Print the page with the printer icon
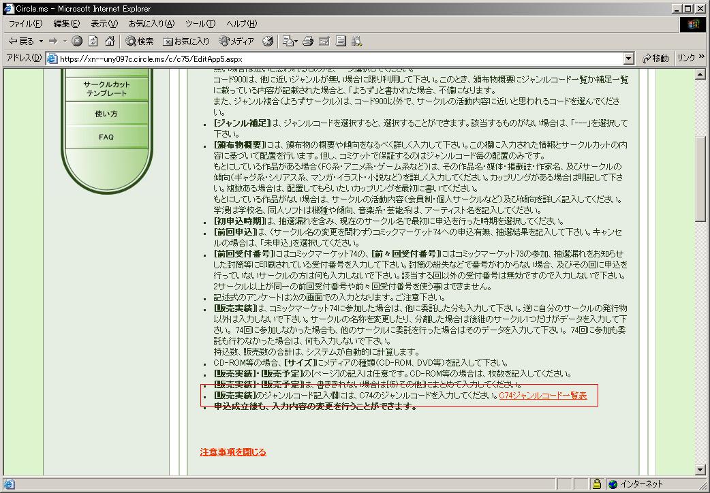The width and height of the screenshot is (710, 493). [308, 41]
